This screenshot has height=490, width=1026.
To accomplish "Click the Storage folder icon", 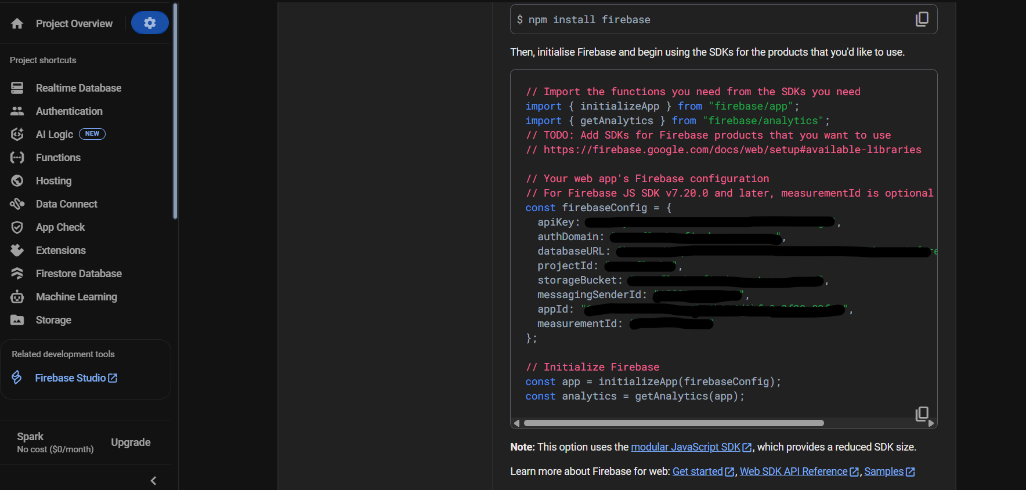I will point(17,320).
